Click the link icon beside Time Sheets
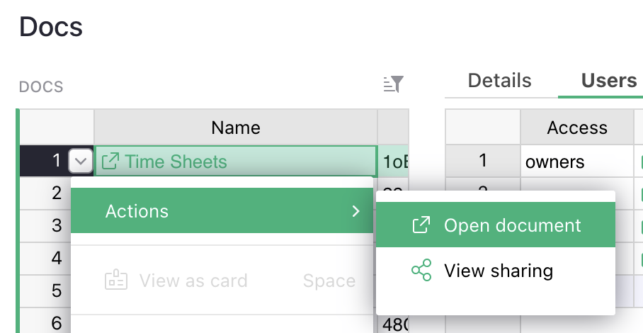 point(110,161)
